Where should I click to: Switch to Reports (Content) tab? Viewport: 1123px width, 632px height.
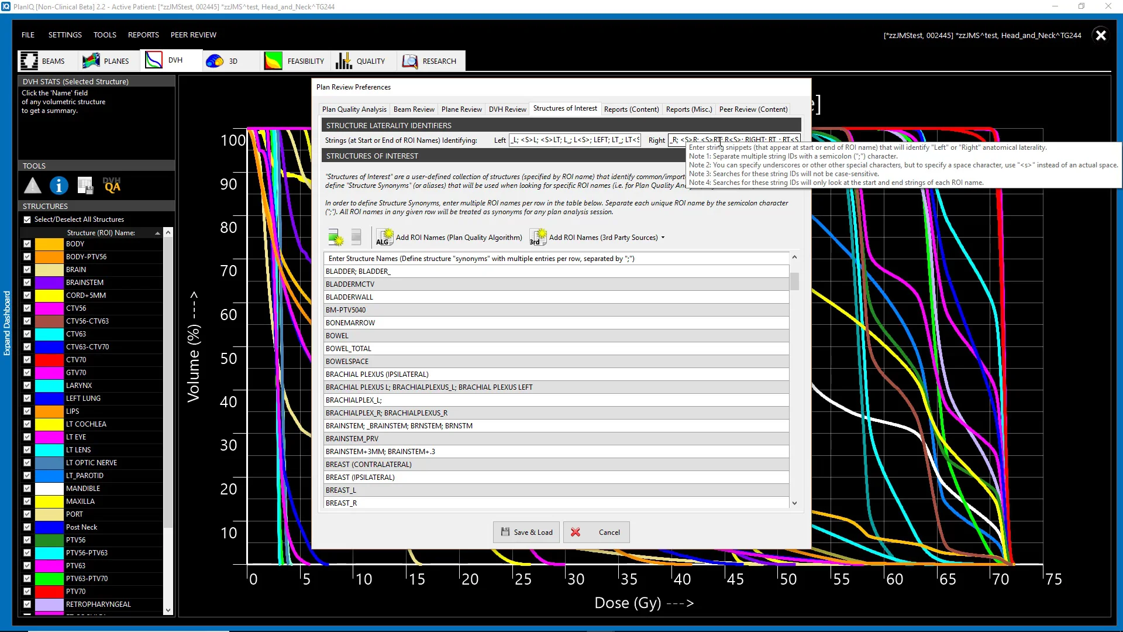tap(632, 109)
